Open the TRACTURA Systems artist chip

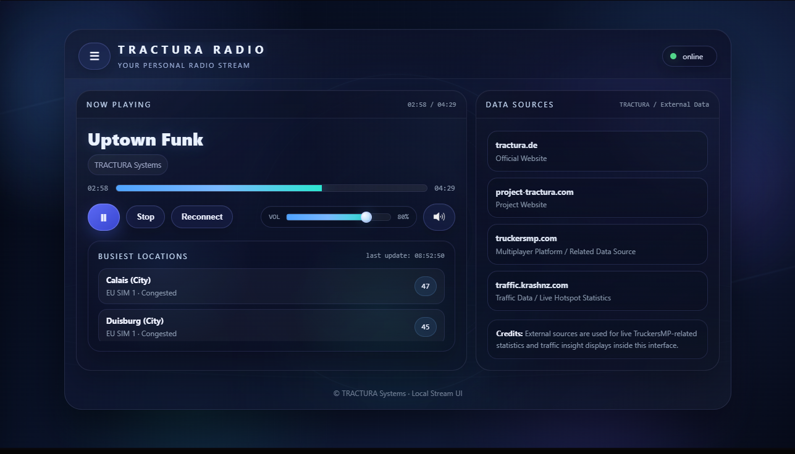pyautogui.click(x=127, y=165)
